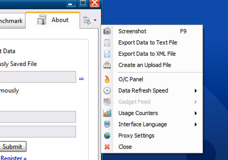Click the clock icon for refresh speed
This screenshot has height=160, width=228.
point(107,90)
